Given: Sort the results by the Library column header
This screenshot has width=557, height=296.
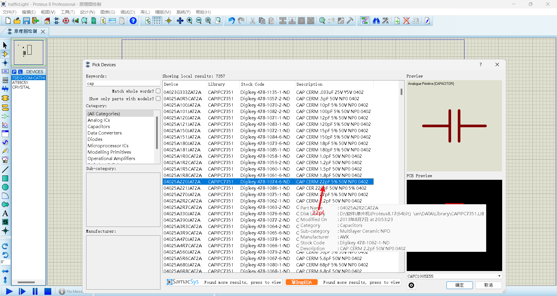Looking at the screenshot, I should (223, 84).
